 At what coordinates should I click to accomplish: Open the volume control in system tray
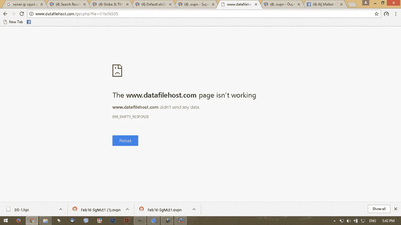(349, 221)
